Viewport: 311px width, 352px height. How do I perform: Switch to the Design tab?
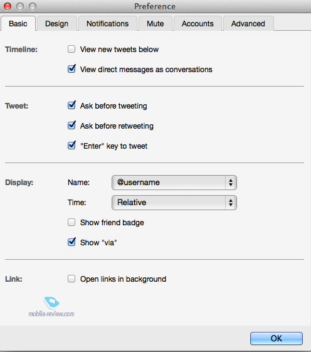pos(57,24)
